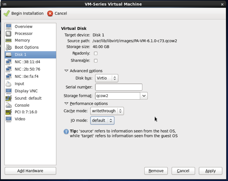228x181 pixels.
Task: Select Overview in the hardware list
Action: click(x=23, y=26)
